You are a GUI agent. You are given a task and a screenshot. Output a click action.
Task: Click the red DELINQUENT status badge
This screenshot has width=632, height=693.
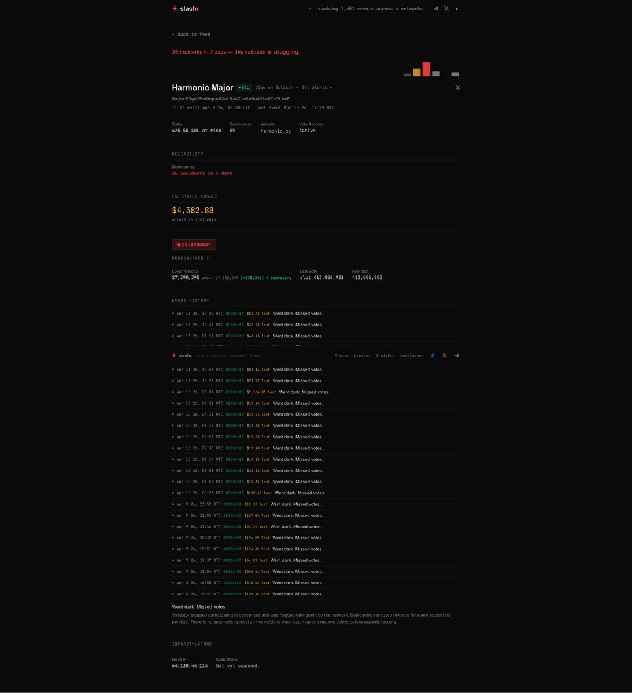pyautogui.click(x=194, y=245)
